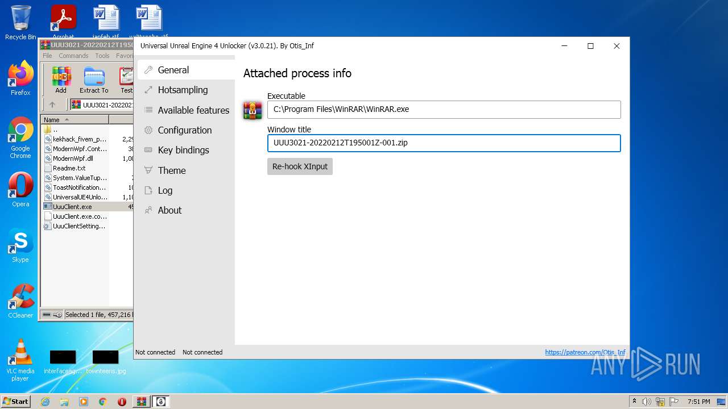Click the Re-hook XInput button
Viewport: 728px width, 409px height.
pos(300,166)
